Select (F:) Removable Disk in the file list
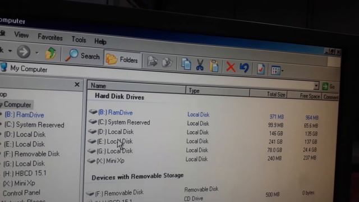Viewport: 359px width, 202px height. click(119, 193)
